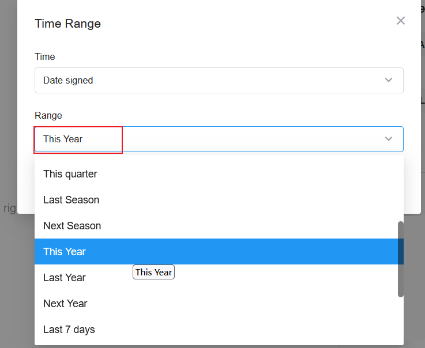
Task: Click chevron arrow of Date signed field
Action: (389, 80)
